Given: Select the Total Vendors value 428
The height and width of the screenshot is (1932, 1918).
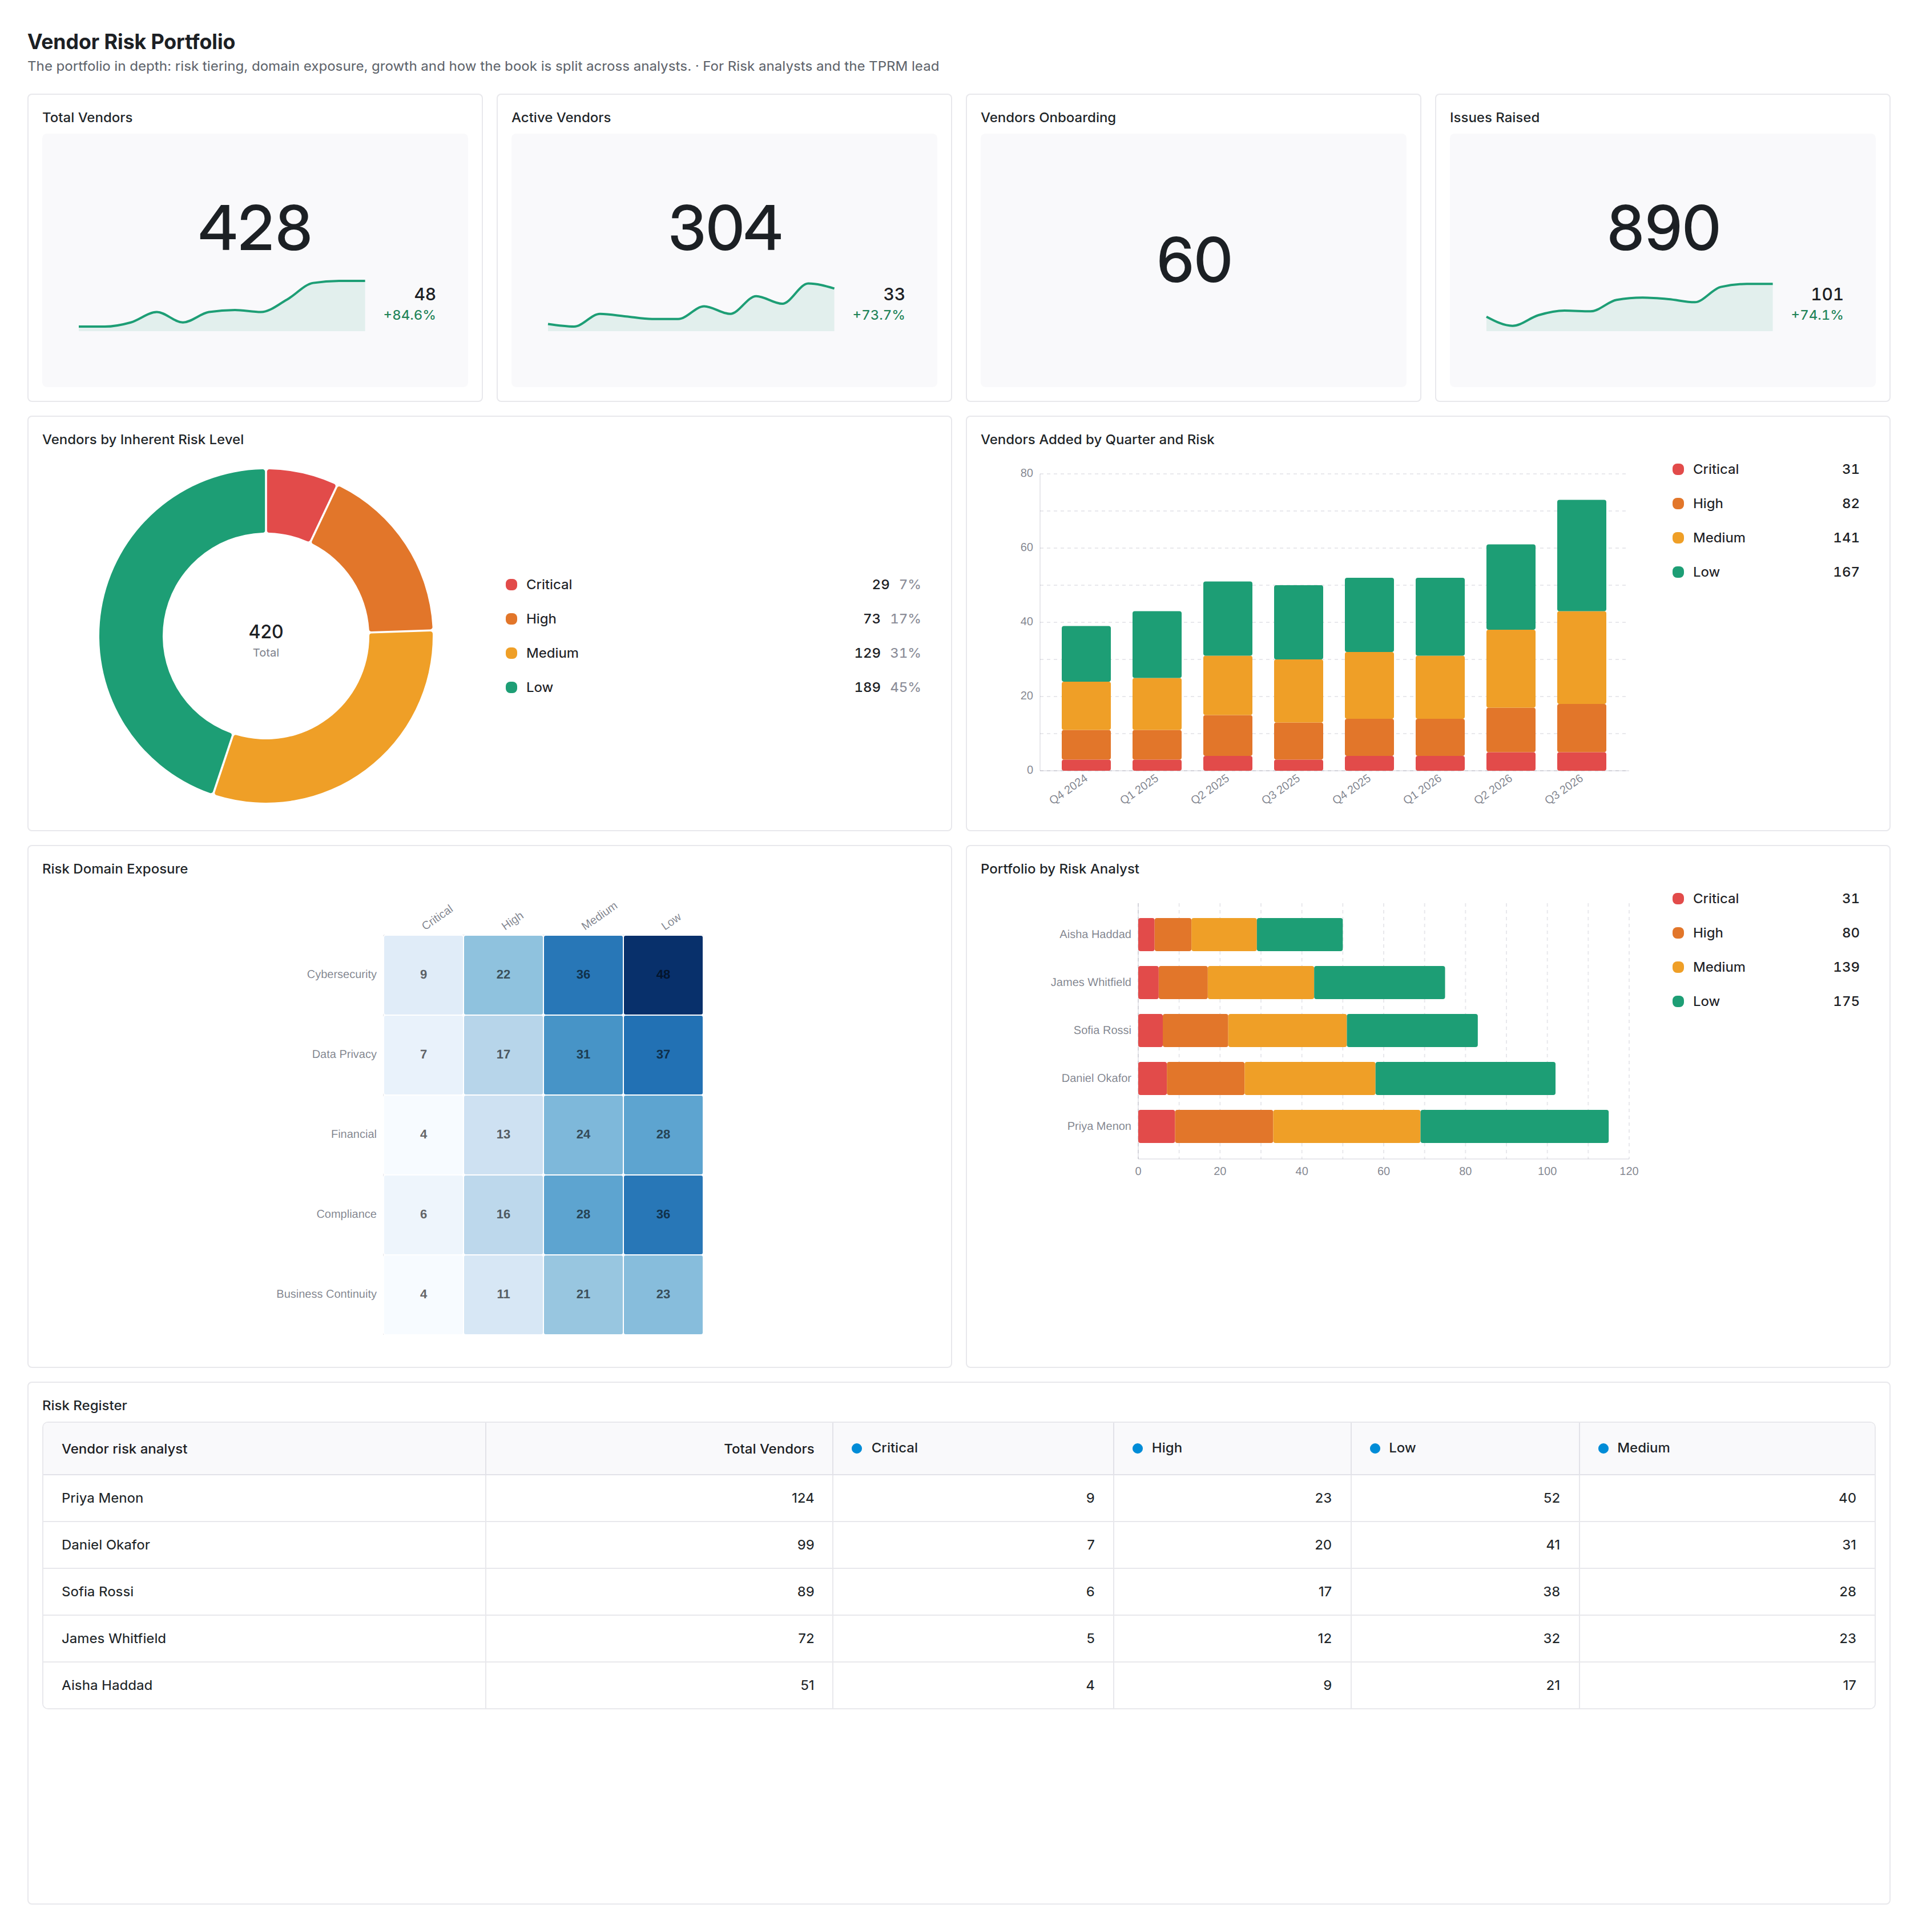Looking at the screenshot, I should coord(255,228).
